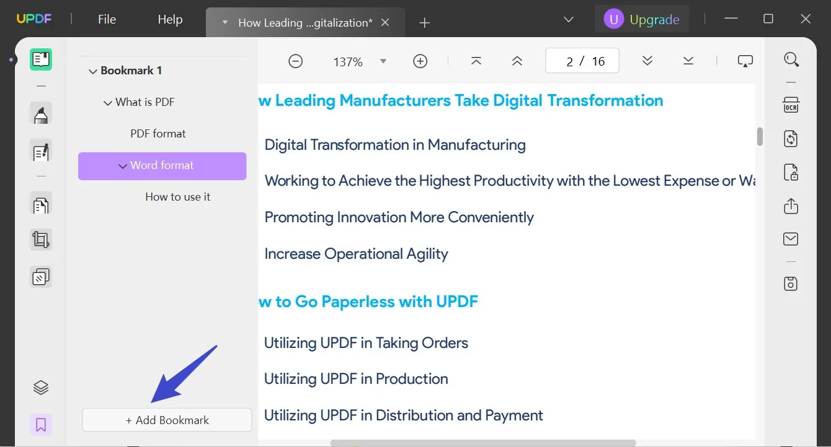Select the Word format bookmark

[162, 166]
